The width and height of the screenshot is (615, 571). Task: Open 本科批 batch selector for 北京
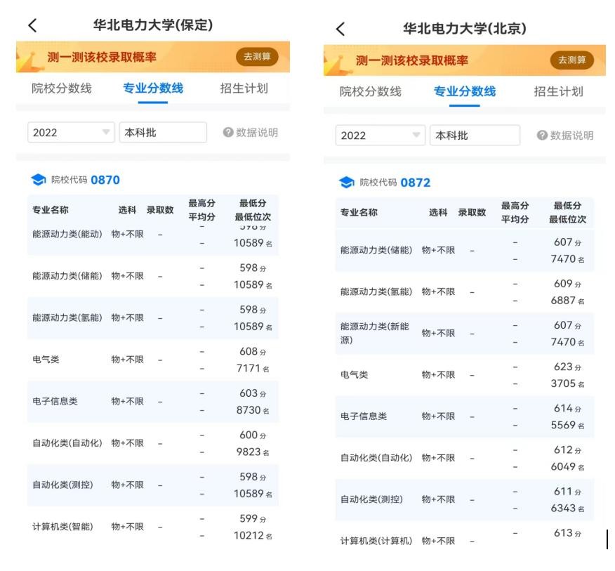tap(475, 136)
